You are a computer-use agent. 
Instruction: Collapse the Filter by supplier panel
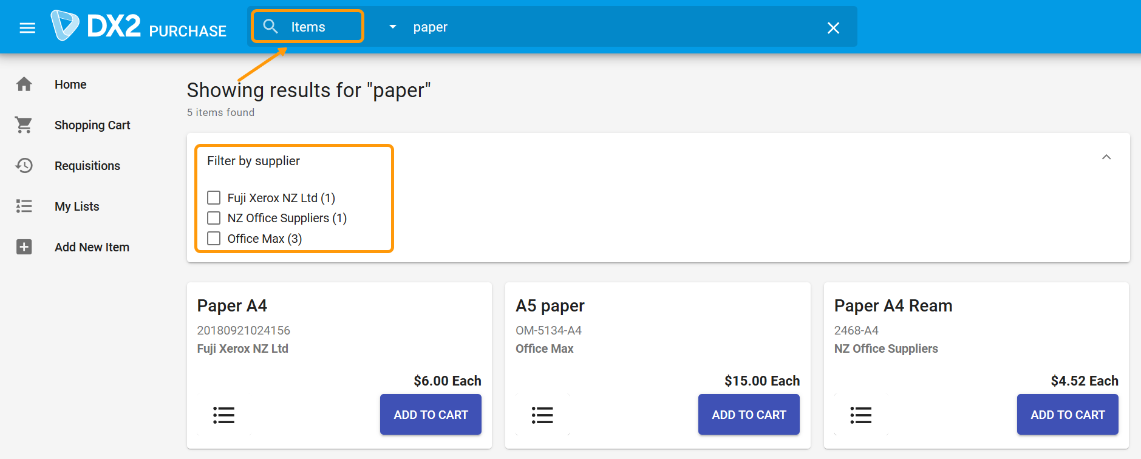click(x=1106, y=157)
